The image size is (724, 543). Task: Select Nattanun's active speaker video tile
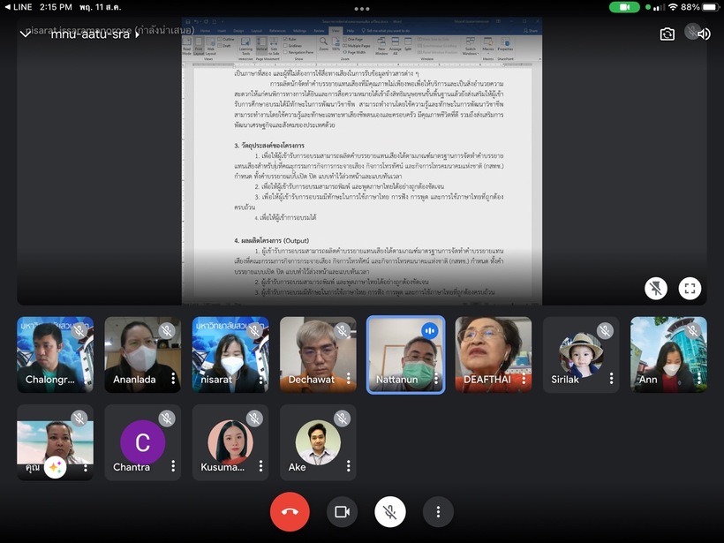coord(405,353)
